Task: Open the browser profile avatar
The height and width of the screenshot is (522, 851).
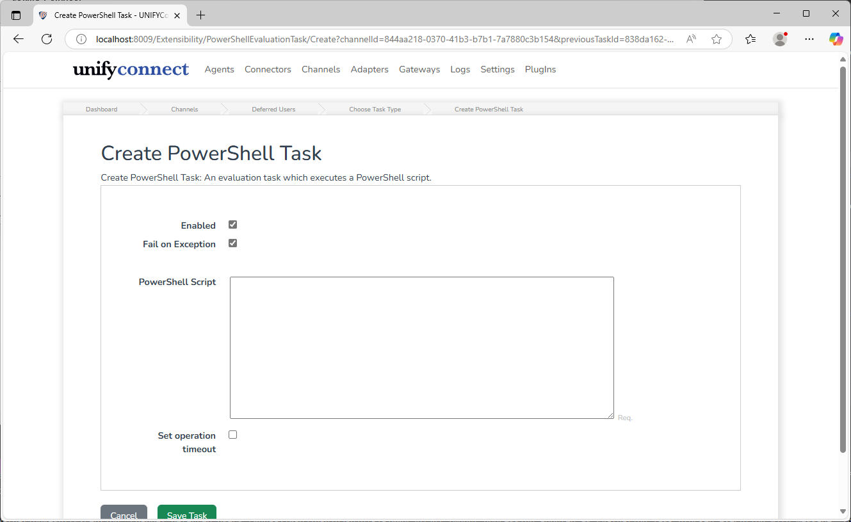Action: coord(780,39)
